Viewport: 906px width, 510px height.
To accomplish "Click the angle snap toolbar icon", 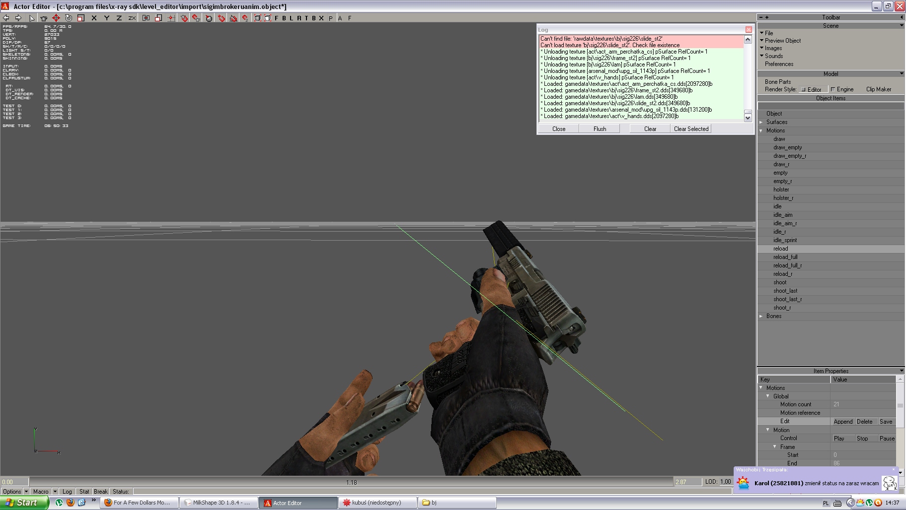I will [x=209, y=18].
